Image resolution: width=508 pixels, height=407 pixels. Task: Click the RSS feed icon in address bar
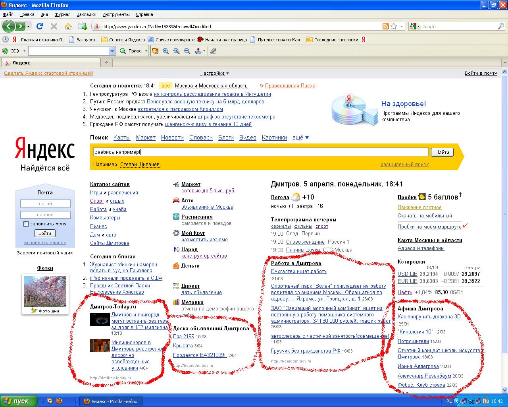point(385,26)
